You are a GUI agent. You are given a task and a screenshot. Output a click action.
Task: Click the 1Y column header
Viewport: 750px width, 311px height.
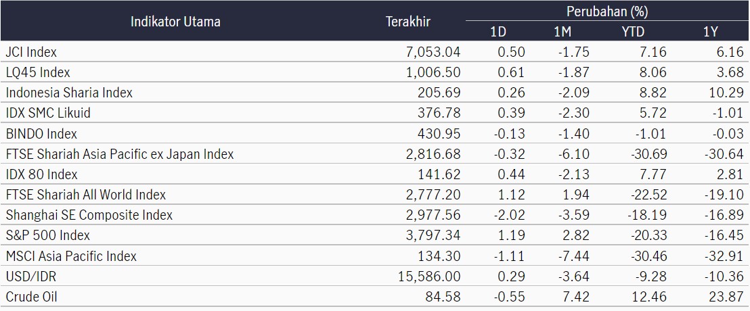pyautogui.click(x=710, y=32)
